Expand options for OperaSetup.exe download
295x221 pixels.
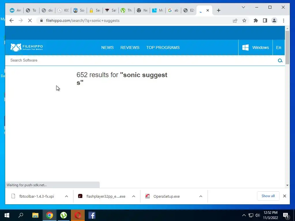201,196
